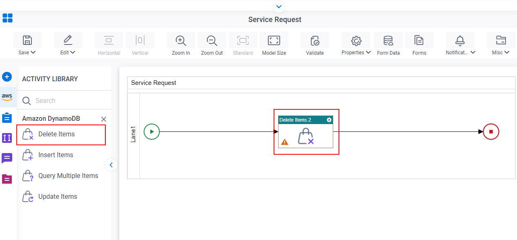Select the magenta folder sidebar icon

coord(7,179)
